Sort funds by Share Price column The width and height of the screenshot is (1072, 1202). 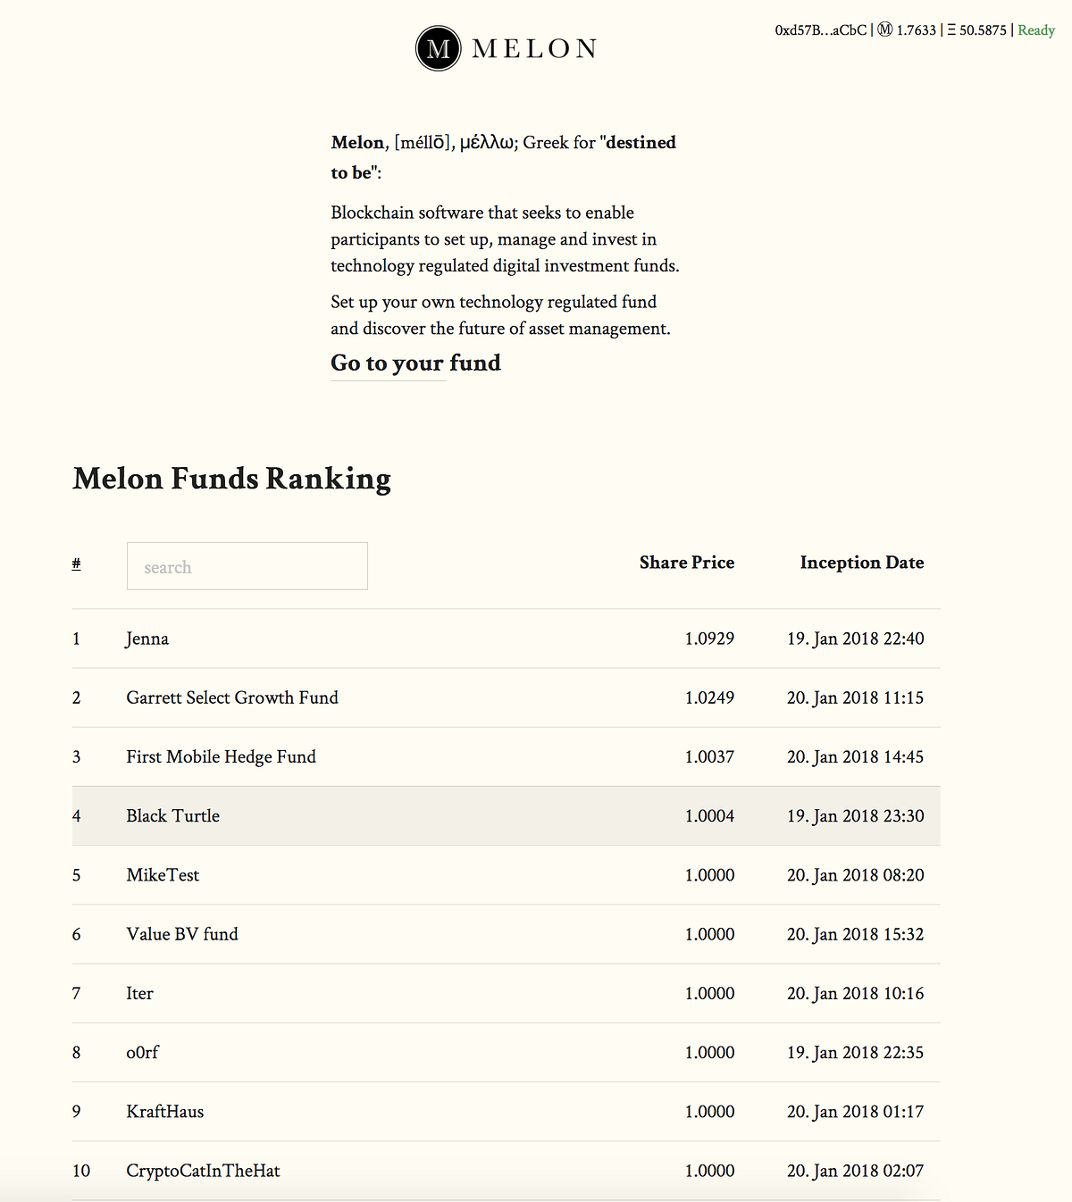686,563
